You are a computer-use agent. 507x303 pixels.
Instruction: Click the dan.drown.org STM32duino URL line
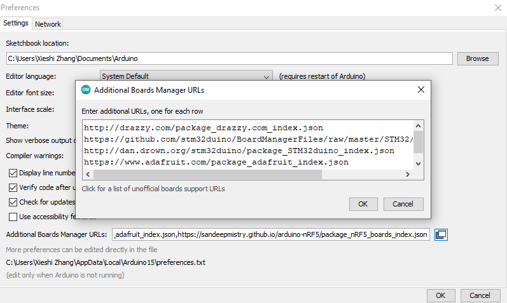coord(239,151)
